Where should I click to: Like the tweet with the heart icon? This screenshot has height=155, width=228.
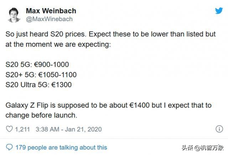[x=9, y=129]
